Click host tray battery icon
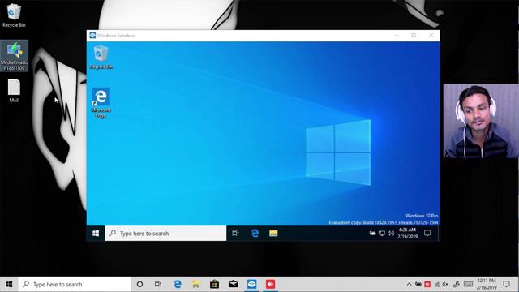 [x=418, y=285]
